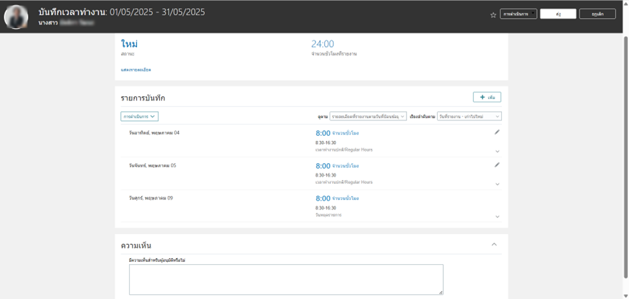Expand details of the Friday May 09 entry
This screenshot has width=629, height=299.
coord(497,217)
